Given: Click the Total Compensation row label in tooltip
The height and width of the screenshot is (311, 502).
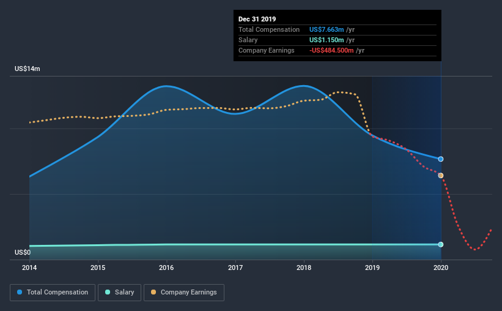Looking at the screenshot, I should (269, 29).
